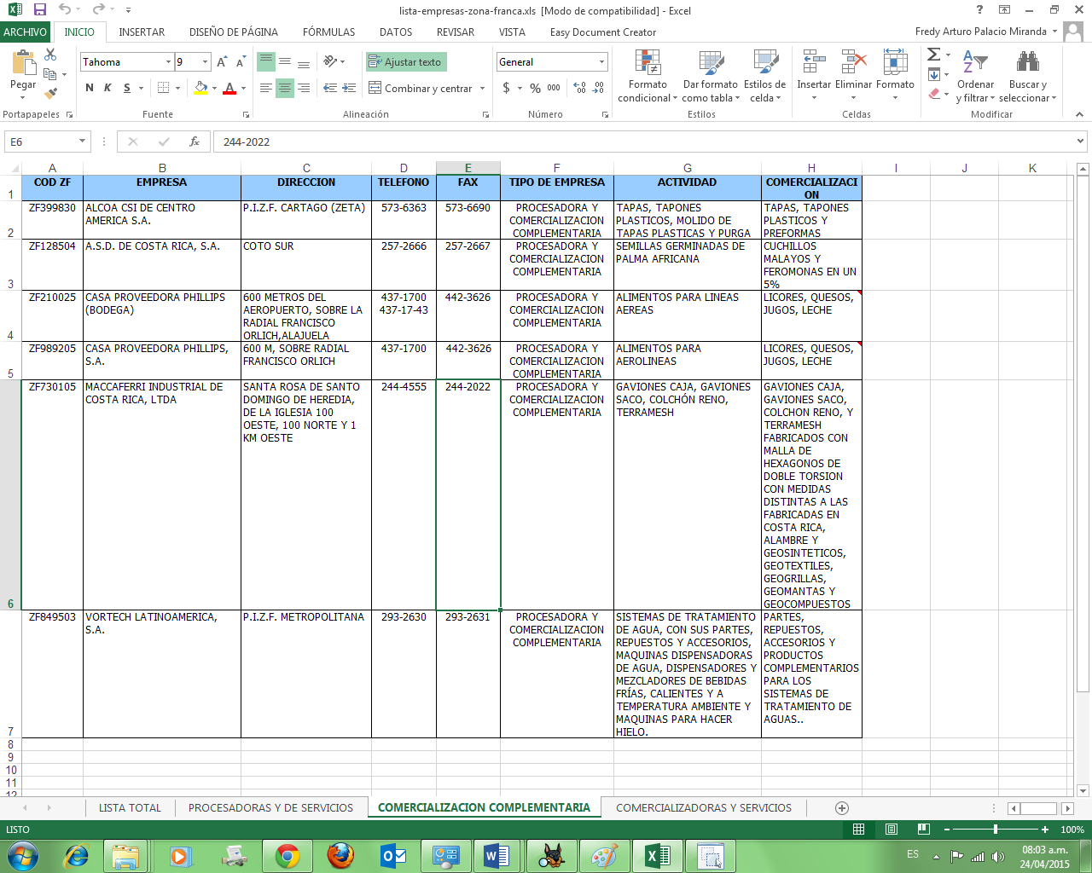Apply the yellow fill color

pos(200,88)
